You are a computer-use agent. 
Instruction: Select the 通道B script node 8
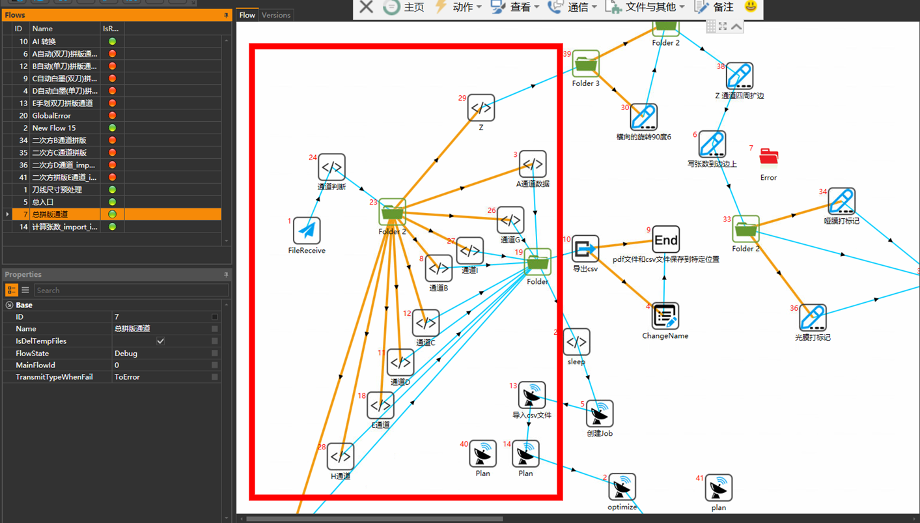tap(438, 268)
